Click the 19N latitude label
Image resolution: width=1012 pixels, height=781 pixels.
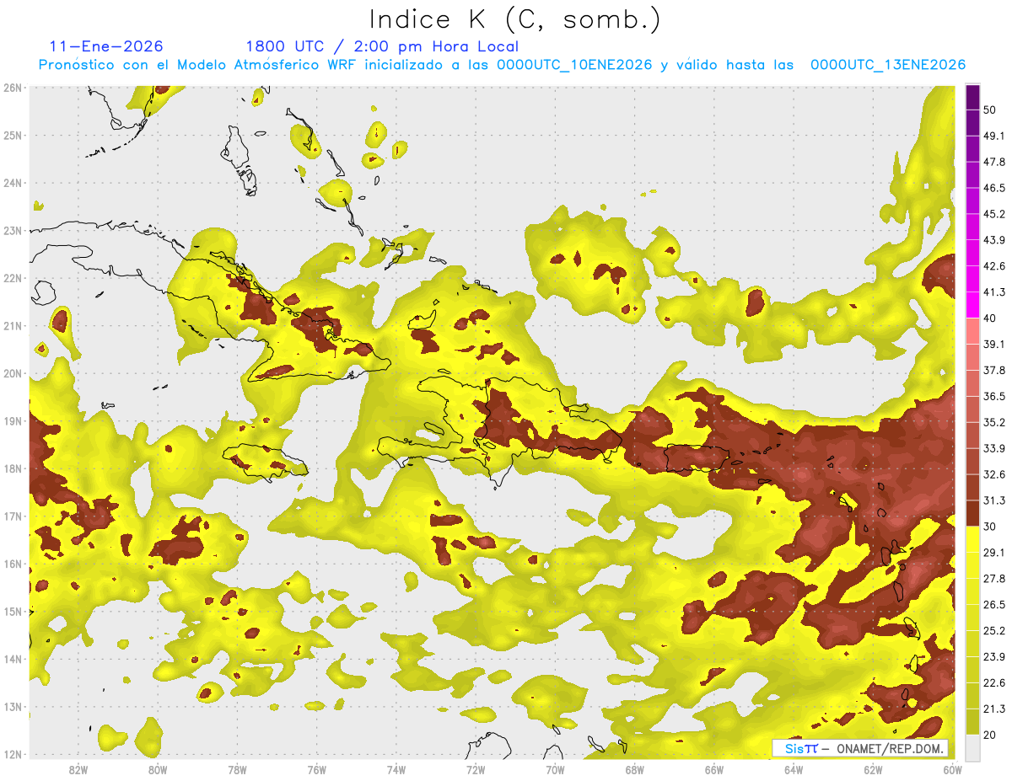coord(13,420)
